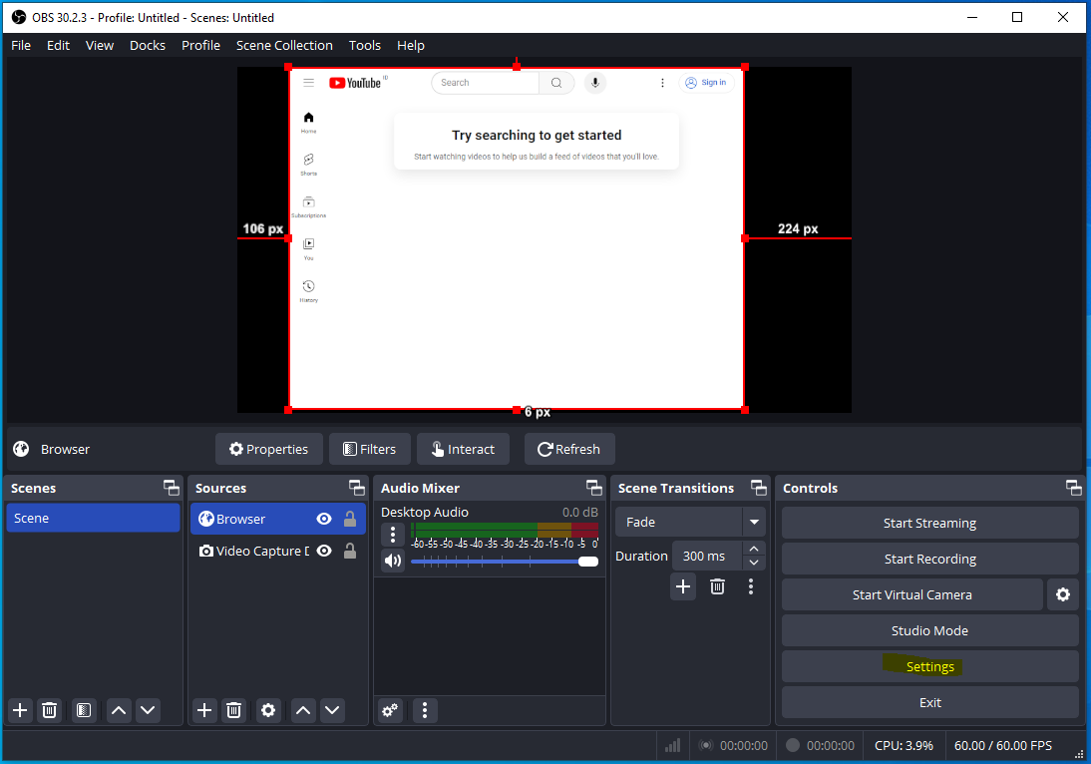Undock the Sources panel icon
Viewport: 1091px width, 764px height.
(x=357, y=488)
